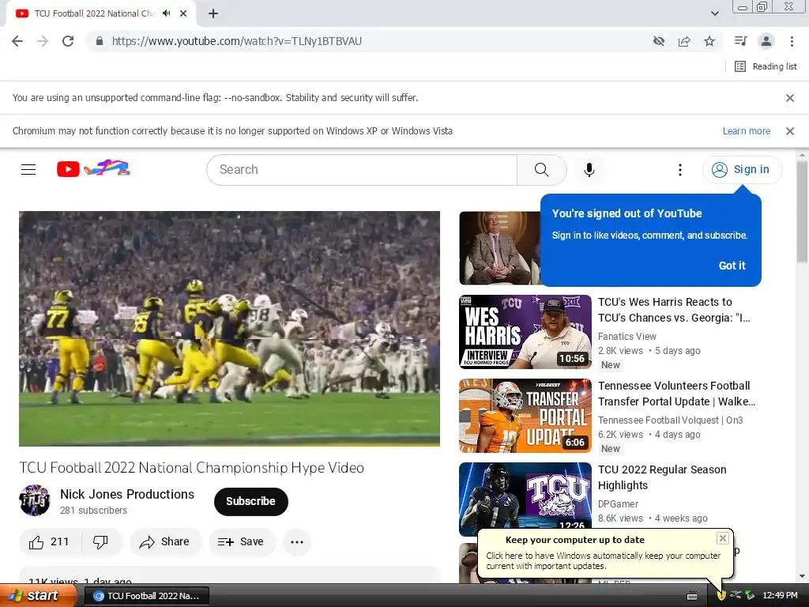Share this video
The width and height of the screenshot is (809, 607).
(x=165, y=541)
